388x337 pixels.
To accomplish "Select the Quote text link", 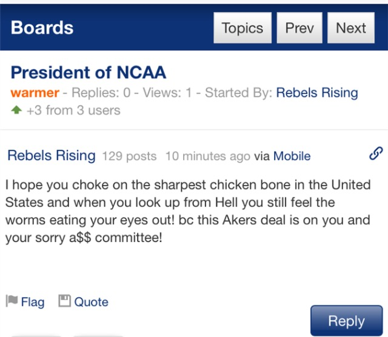I will 91,302.
